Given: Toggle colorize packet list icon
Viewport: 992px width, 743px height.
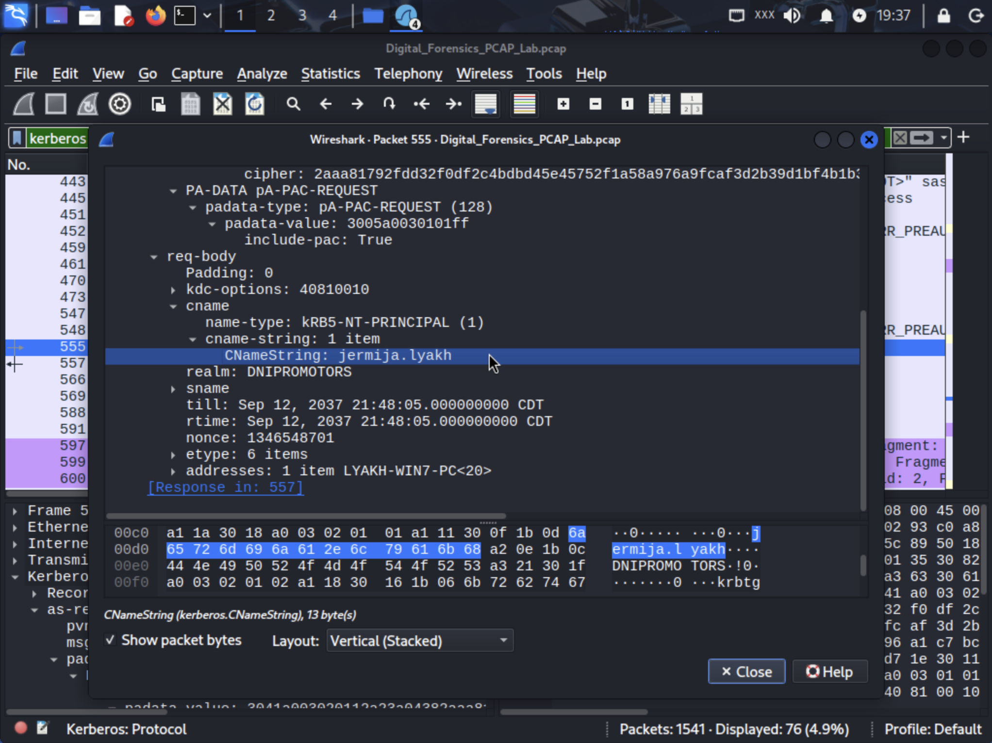Looking at the screenshot, I should pos(524,104).
